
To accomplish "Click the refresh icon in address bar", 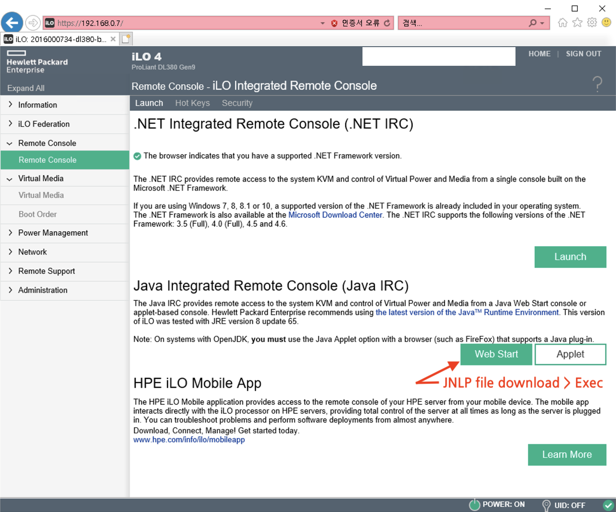I will [x=387, y=23].
